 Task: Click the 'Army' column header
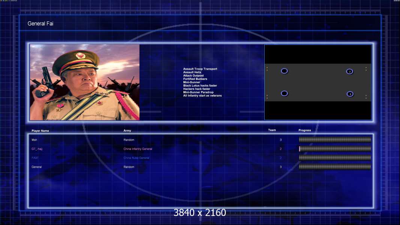click(x=127, y=130)
